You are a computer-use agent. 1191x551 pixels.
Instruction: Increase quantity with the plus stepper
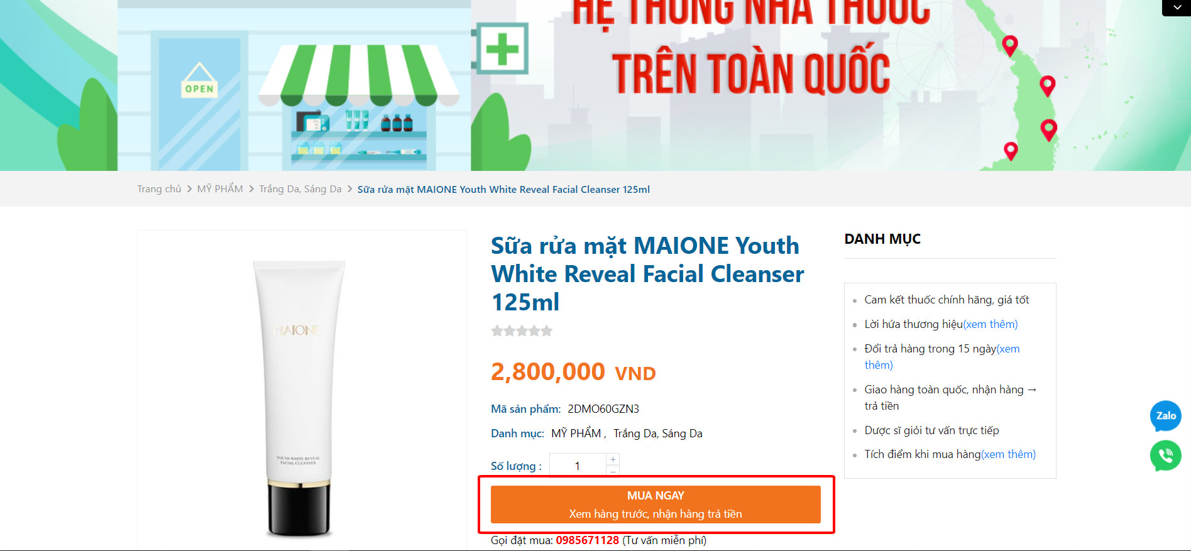613,459
